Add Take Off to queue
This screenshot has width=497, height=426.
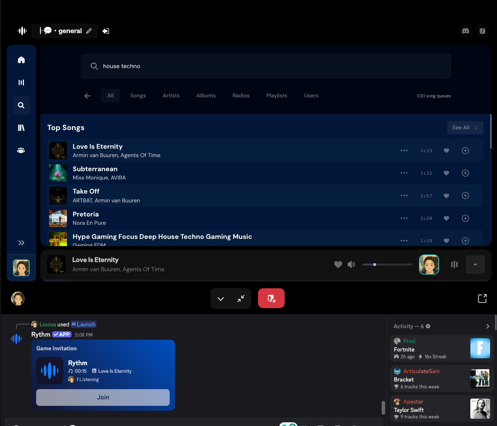coord(465,196)
